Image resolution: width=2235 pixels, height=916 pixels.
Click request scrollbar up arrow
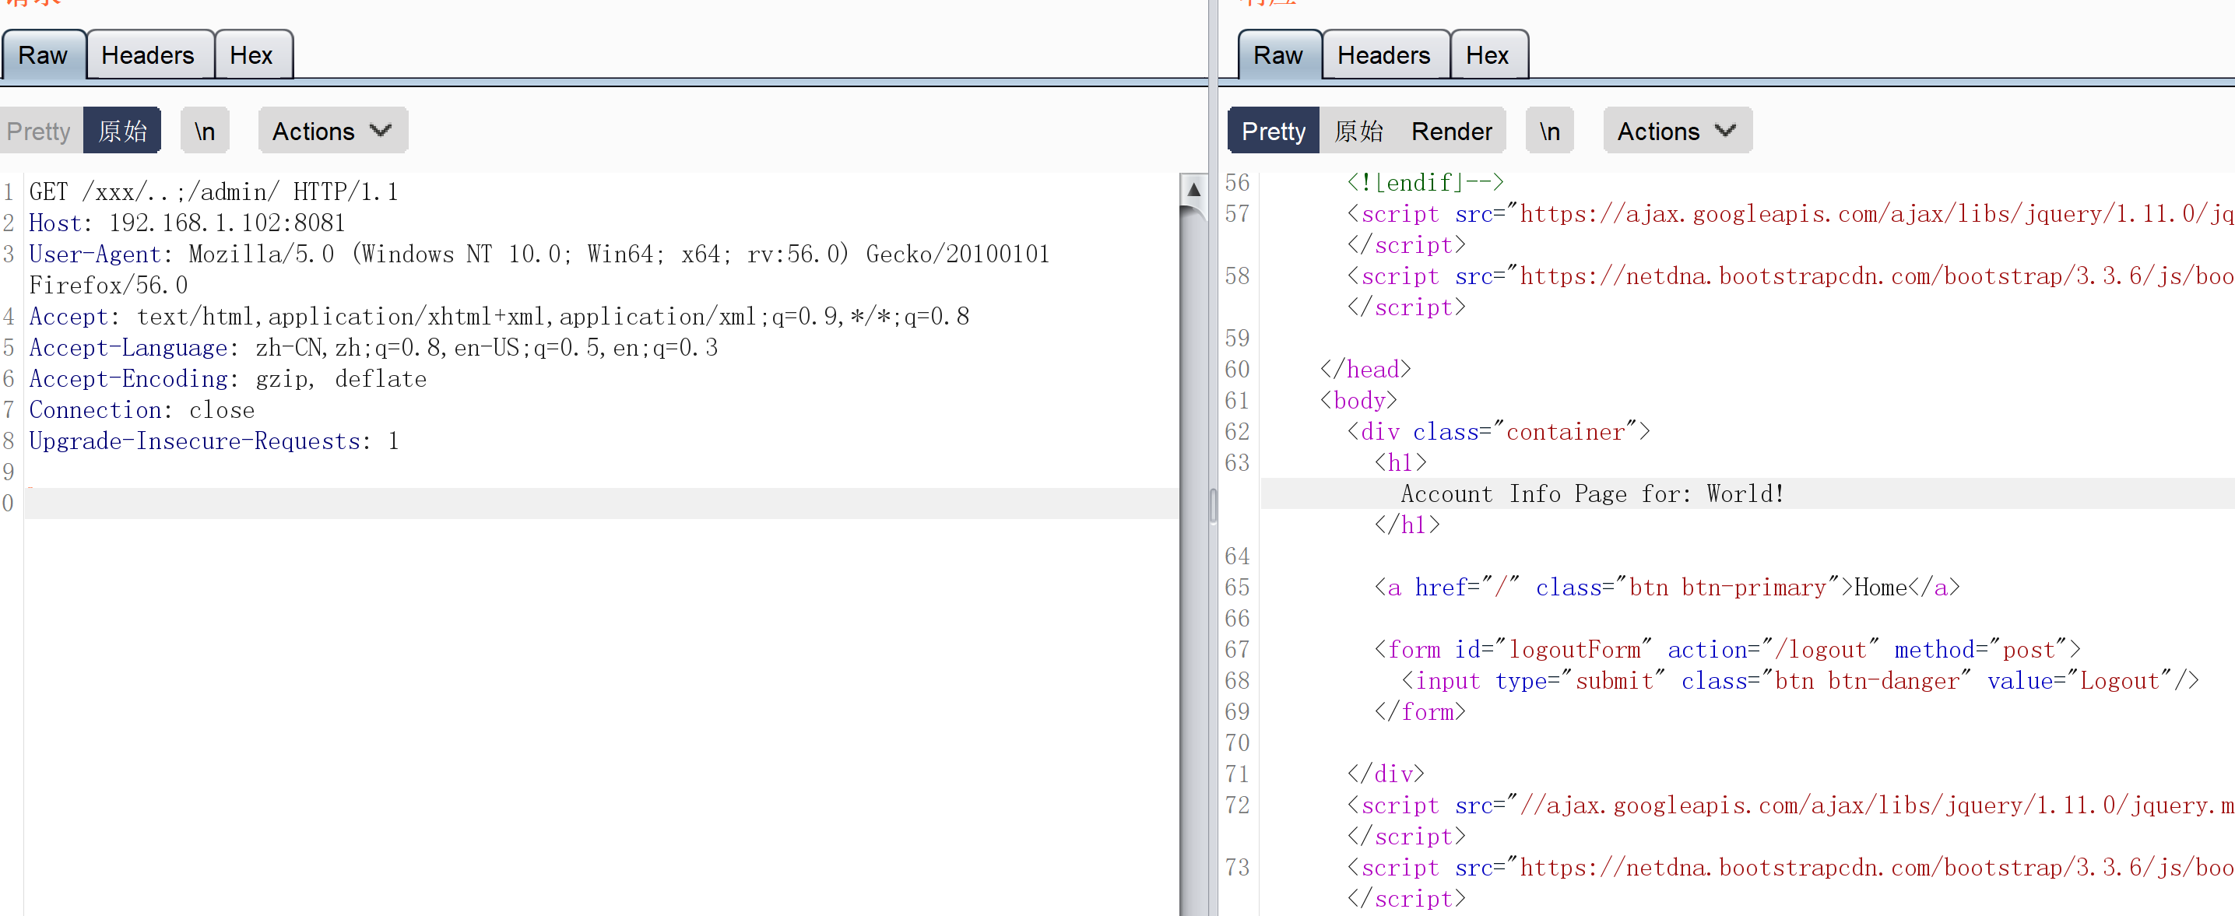click(1194, 189)
